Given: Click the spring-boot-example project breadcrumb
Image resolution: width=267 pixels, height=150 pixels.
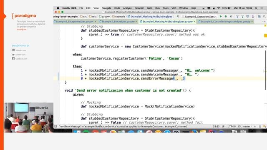Looking at the screenshot, I should (x=65, y=17).
